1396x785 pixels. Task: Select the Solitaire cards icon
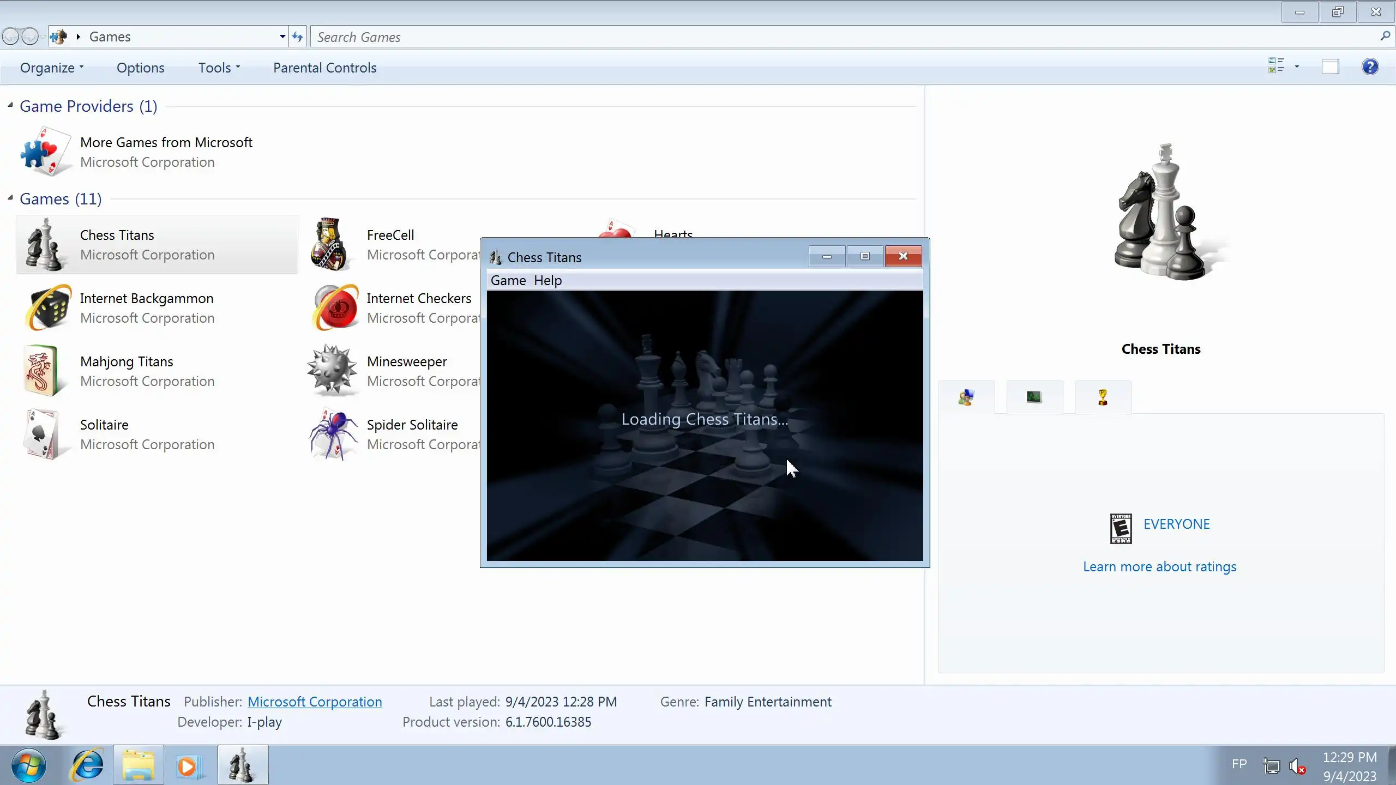coord(41,434)
